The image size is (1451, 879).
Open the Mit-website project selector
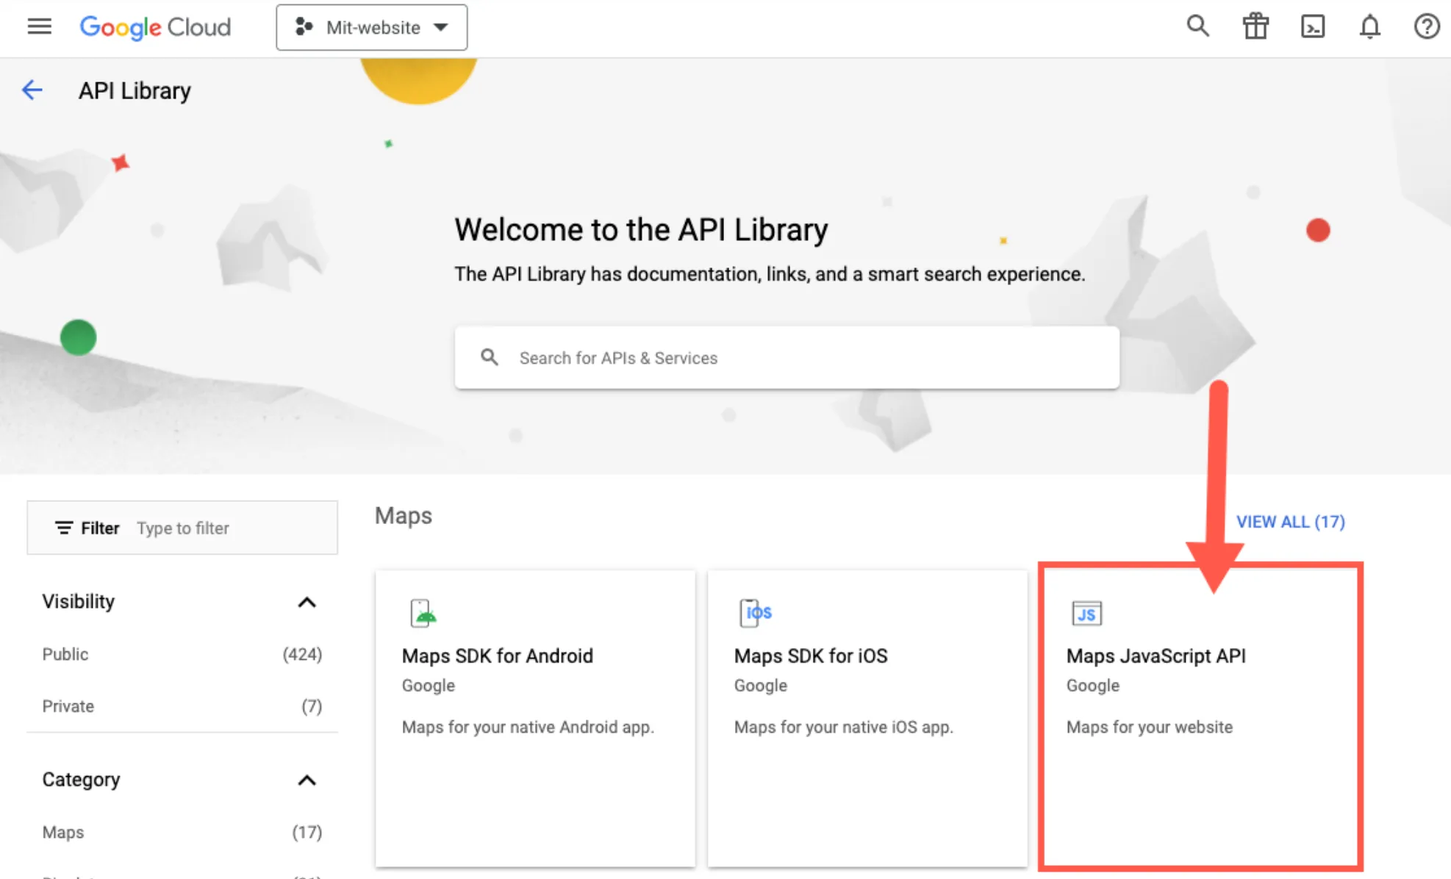371,27
